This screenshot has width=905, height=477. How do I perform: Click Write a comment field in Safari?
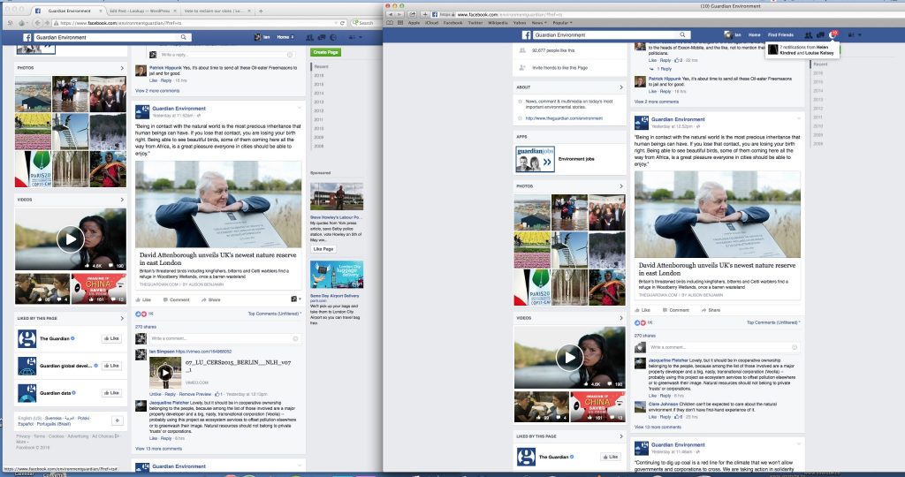pos(724,347)
